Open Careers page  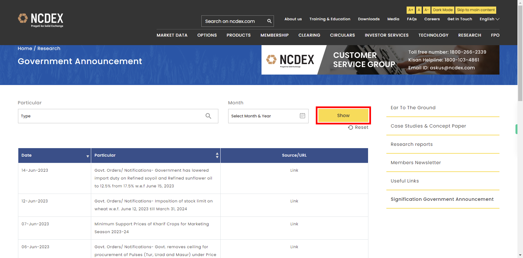coord(432,19)
